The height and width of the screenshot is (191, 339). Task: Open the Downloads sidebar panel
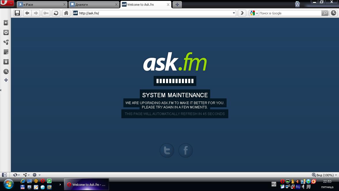coord(6,62)
